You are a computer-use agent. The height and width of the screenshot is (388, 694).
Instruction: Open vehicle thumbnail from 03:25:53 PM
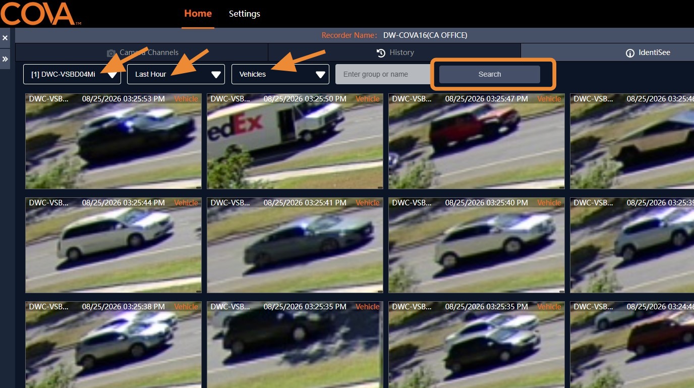click(x=113, y=141)
